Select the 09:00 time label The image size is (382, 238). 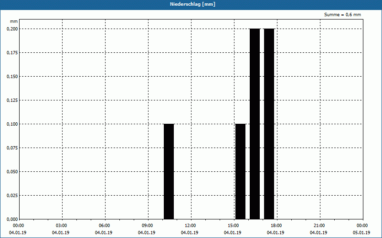[148, 226]
